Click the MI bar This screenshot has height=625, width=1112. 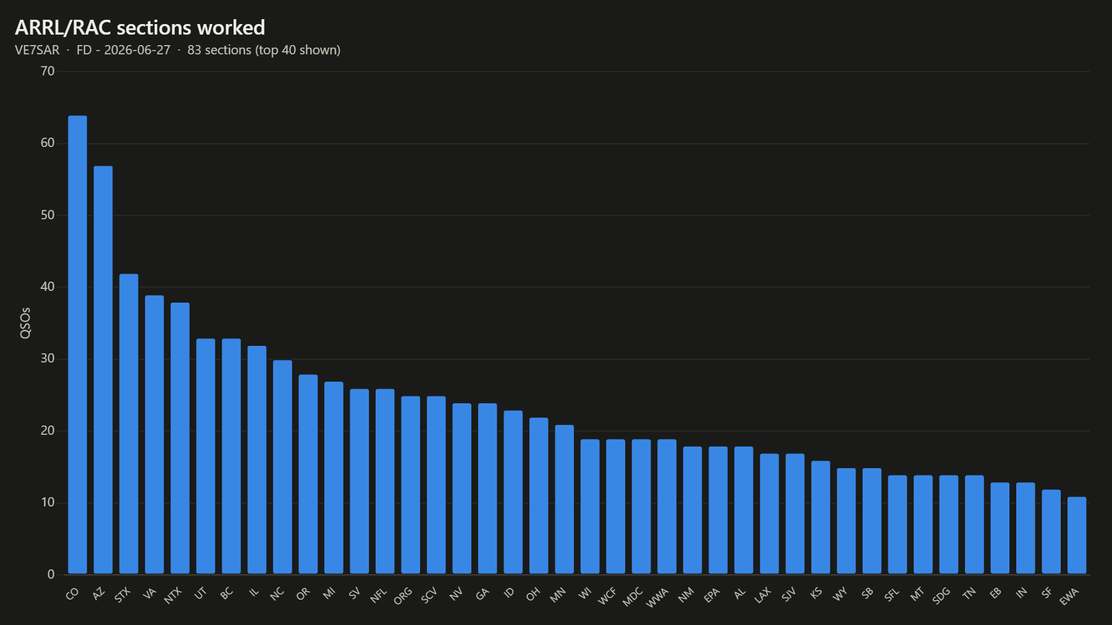click(x=334, y=478)
